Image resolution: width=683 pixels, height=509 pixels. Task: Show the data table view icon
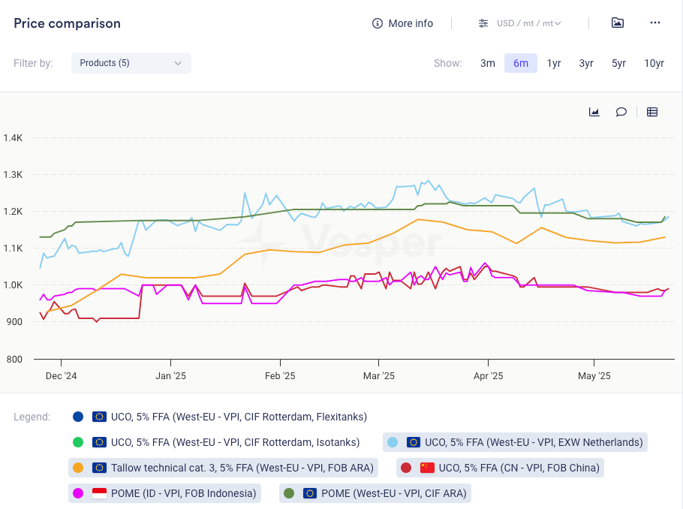652,112
